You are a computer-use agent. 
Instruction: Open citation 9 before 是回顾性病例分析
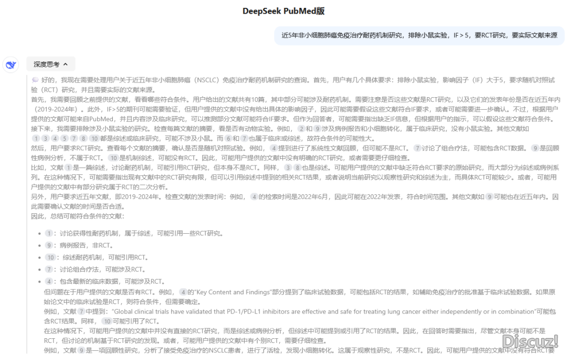click(535, 148)
